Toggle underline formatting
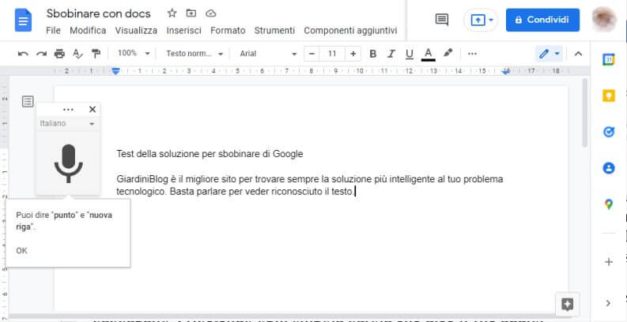This screenshot has height=322, width=627. tap(410, 54)
